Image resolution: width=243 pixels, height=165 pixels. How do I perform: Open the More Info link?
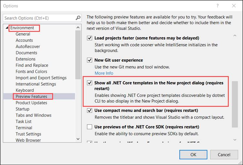coord(104,73)
